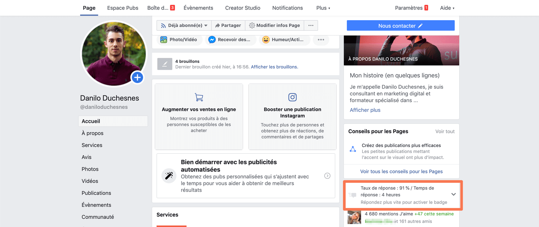Click the gear icon in Modifier infos Page

pos(252,25)
